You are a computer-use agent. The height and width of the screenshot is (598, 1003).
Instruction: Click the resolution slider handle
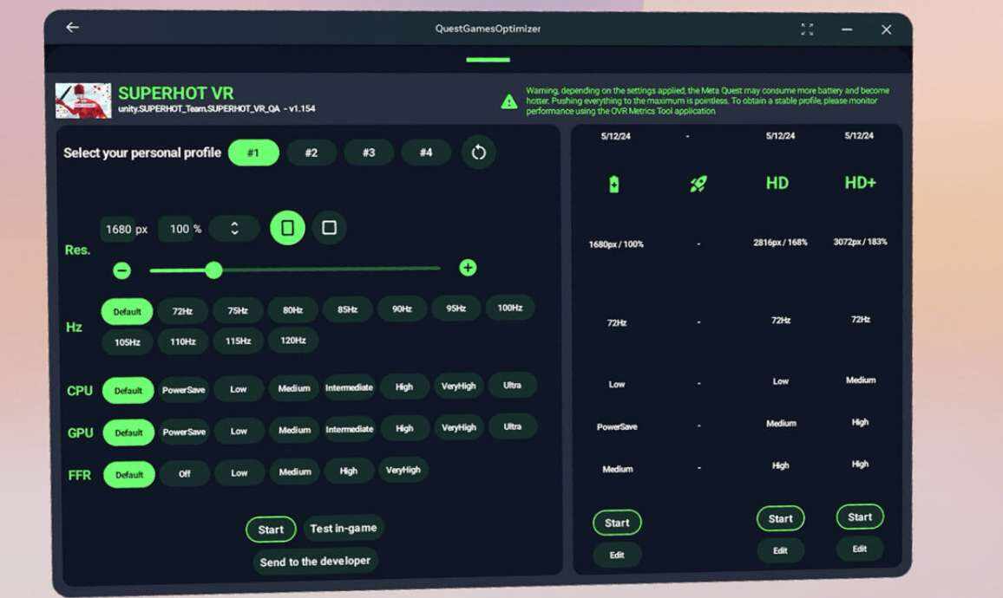coord(213,270)
